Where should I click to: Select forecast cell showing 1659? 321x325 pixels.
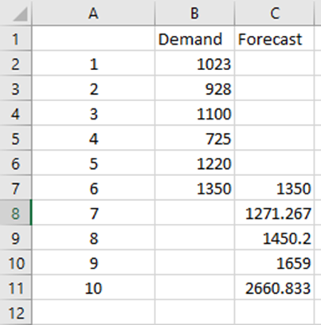(274, 263)
